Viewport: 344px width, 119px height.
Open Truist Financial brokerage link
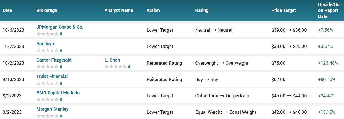[52, 76]
